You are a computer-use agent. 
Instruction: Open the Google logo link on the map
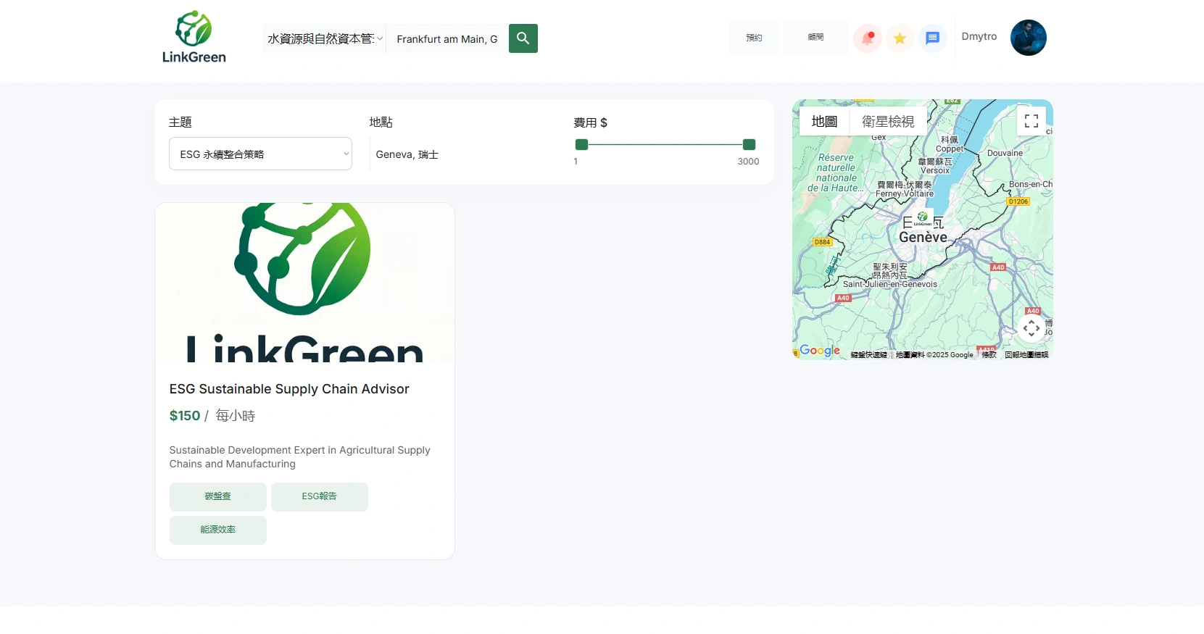pyautogui.click(x=820, y=351)
